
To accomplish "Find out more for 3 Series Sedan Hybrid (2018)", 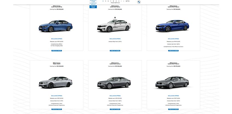I will [x=57, y=50].
